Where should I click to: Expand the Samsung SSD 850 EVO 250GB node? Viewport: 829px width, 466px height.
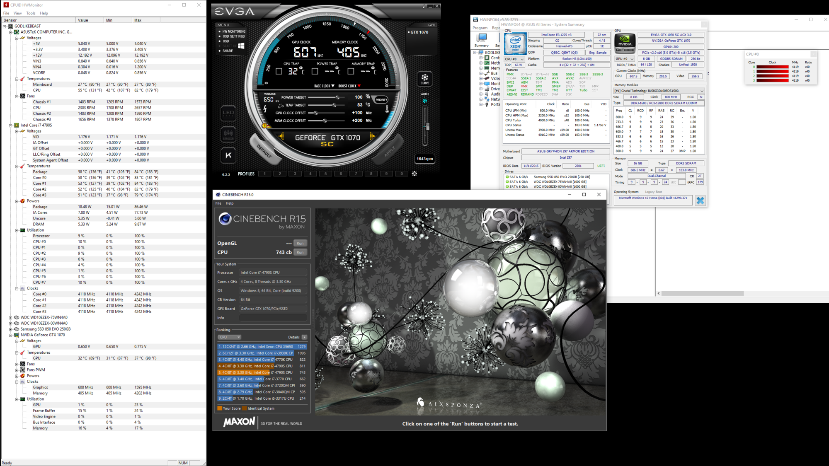[x=11, y=329]
